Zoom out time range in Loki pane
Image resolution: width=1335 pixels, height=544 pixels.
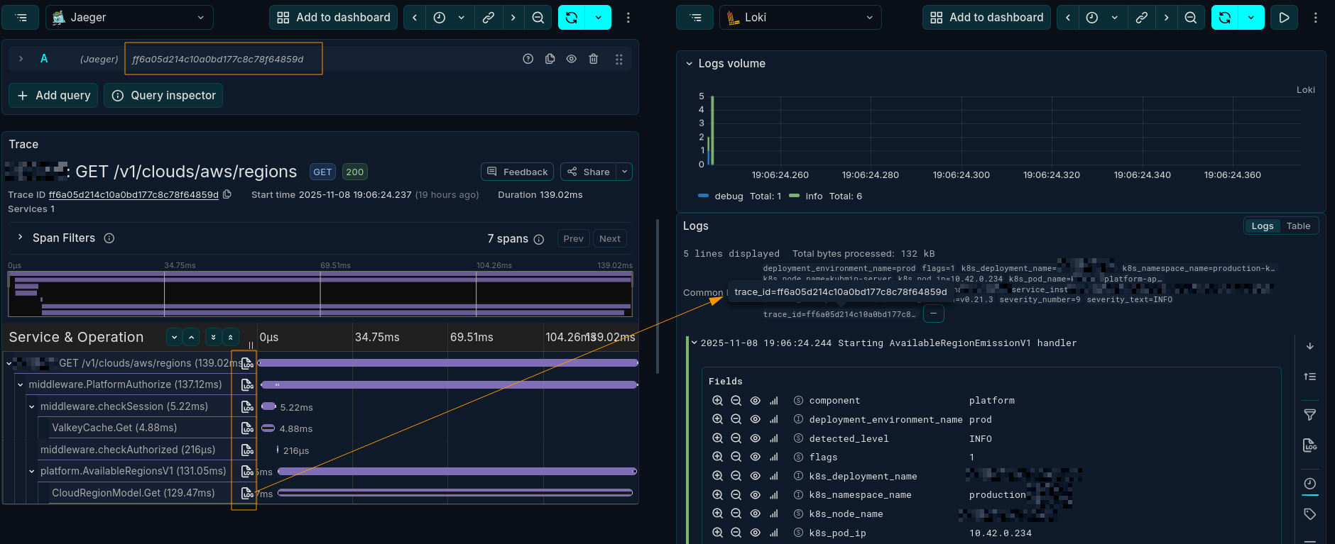click(1191, 17)
